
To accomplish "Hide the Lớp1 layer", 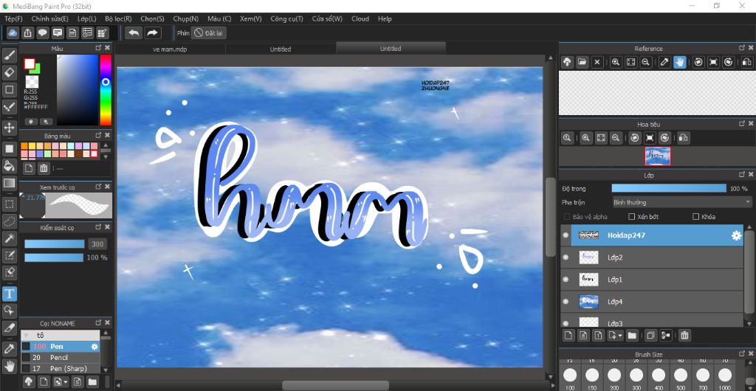I will 566,280.
